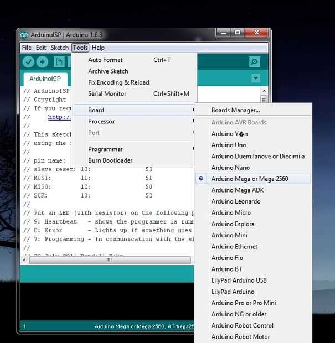This screenshot has height=343, width=335.
Task: Close the open Tools menu
Action: coord(80,48)
